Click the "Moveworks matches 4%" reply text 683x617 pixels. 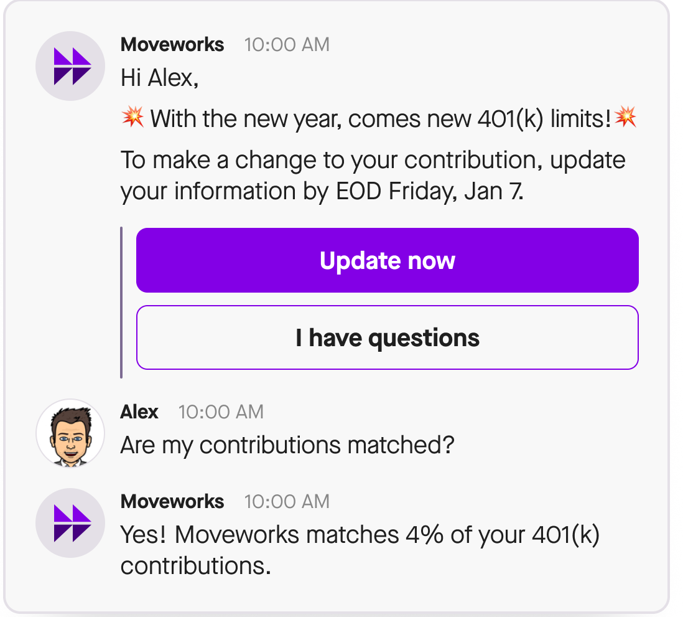(360, 535)
